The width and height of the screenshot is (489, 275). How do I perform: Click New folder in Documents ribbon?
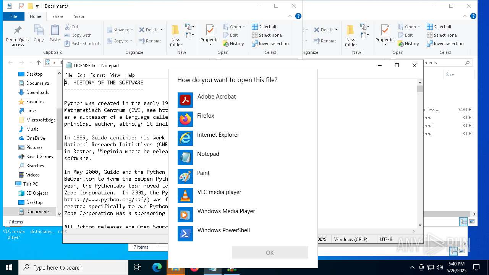(x=176, y=36)
